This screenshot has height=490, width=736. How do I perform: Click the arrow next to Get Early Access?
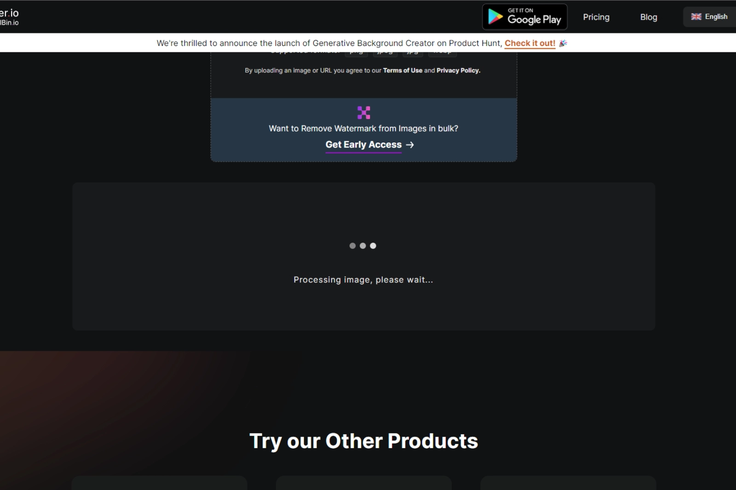click(x=410, y=145)
